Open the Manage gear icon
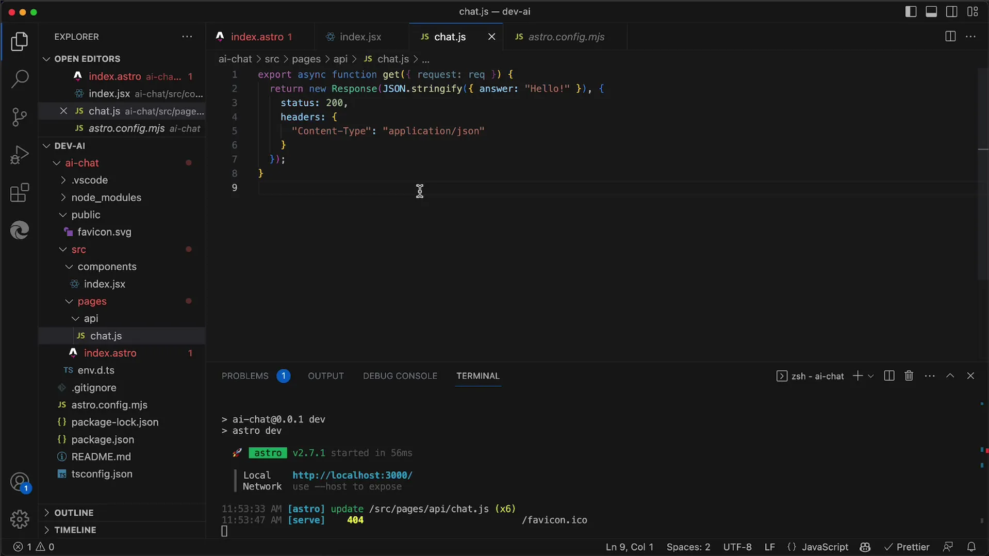The width and height of the screenshot is (989, 556). point(20,519)
